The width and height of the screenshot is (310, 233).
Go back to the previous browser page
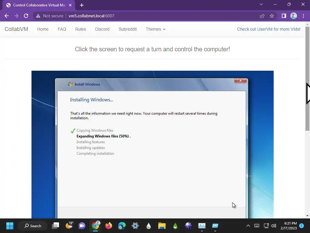7,16
